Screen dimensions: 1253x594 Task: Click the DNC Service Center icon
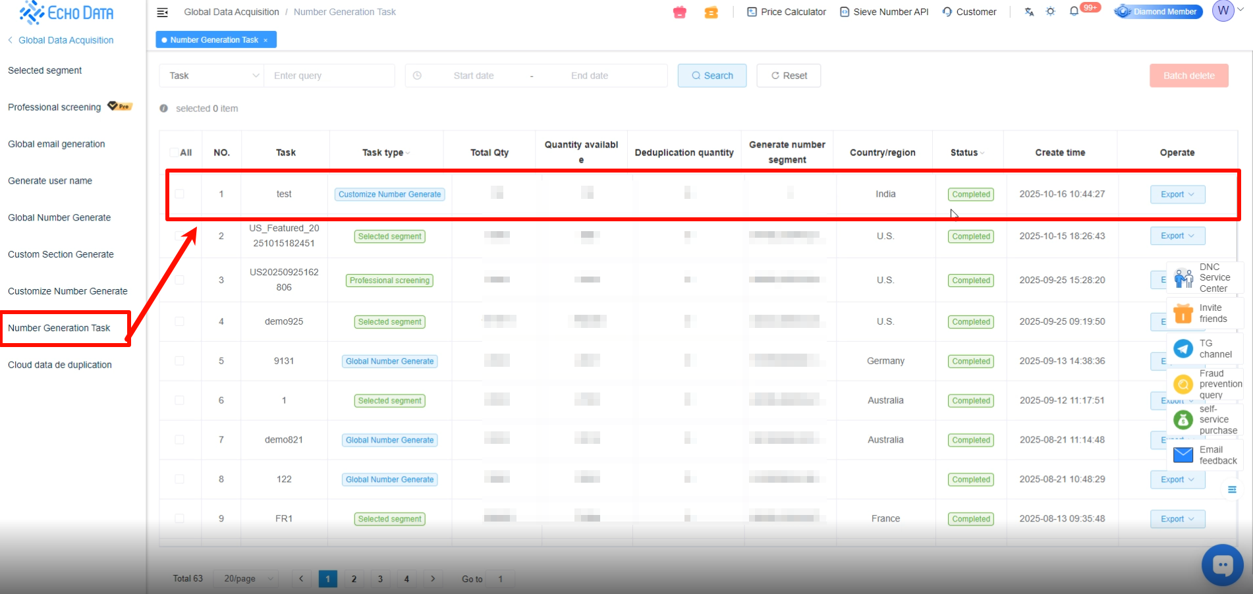click(1183, 278)
